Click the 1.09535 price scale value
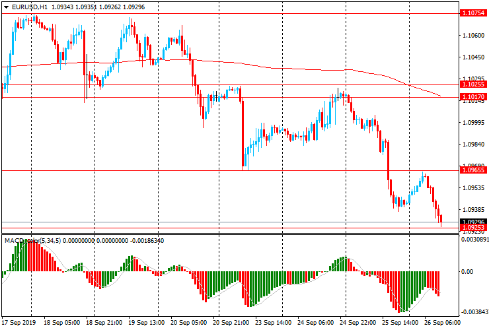This screenshot has width=489, height=330. (x=473, y=188)
